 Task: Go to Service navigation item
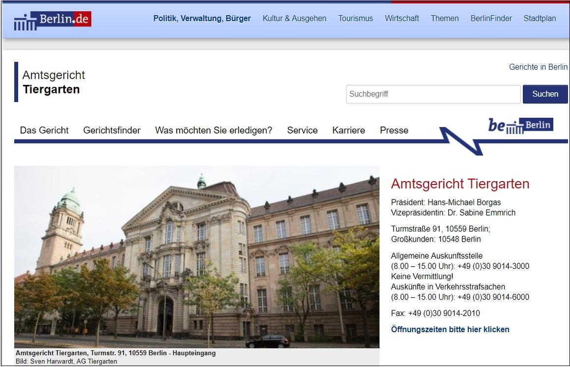(x=302, y=130)
